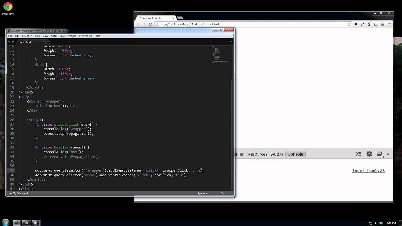Open the Help menu in Sublime
The width and height of the screenshot is (402, 226).
[97, 36]
